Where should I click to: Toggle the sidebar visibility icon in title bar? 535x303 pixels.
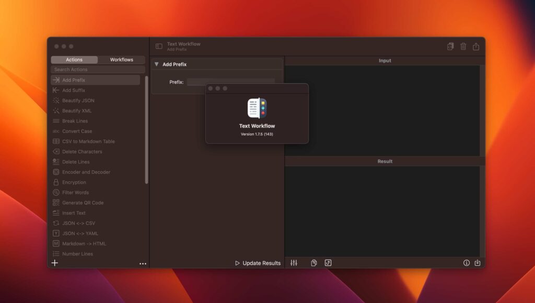click(159, 46)
